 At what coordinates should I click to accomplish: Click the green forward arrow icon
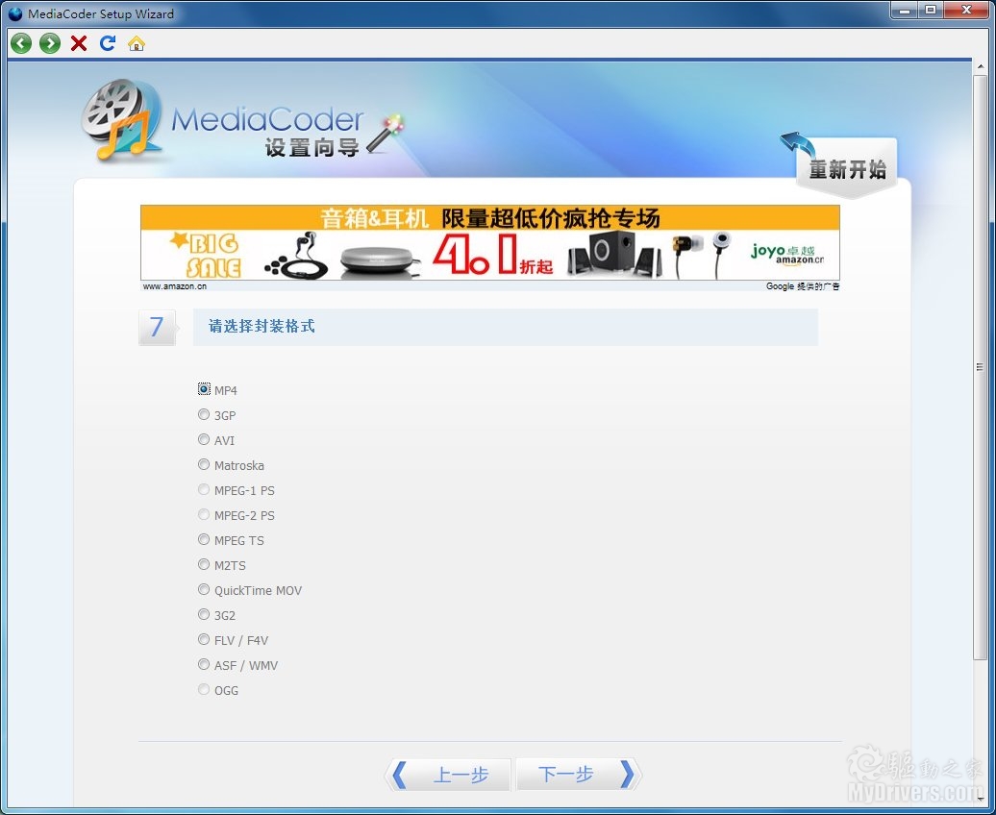(50, 43)
